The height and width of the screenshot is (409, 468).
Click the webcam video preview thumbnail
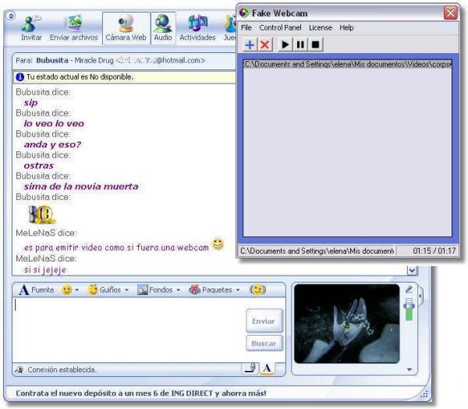click(347, 324)
